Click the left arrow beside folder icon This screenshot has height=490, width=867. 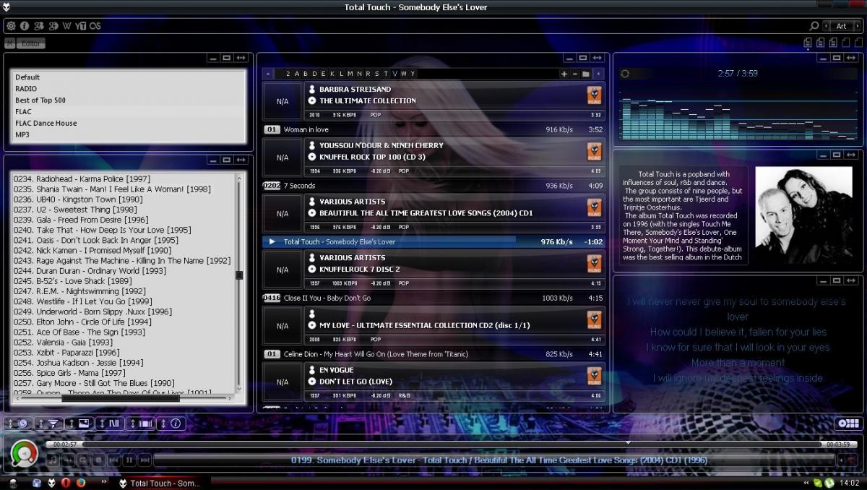(598, 74)
